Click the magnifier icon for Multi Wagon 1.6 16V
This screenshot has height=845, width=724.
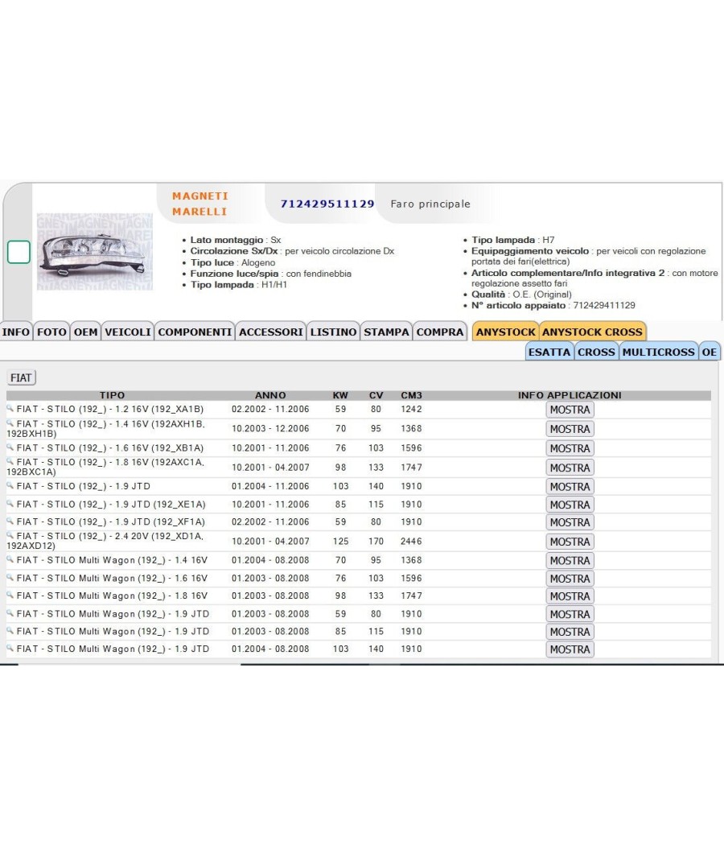point(10,578)
